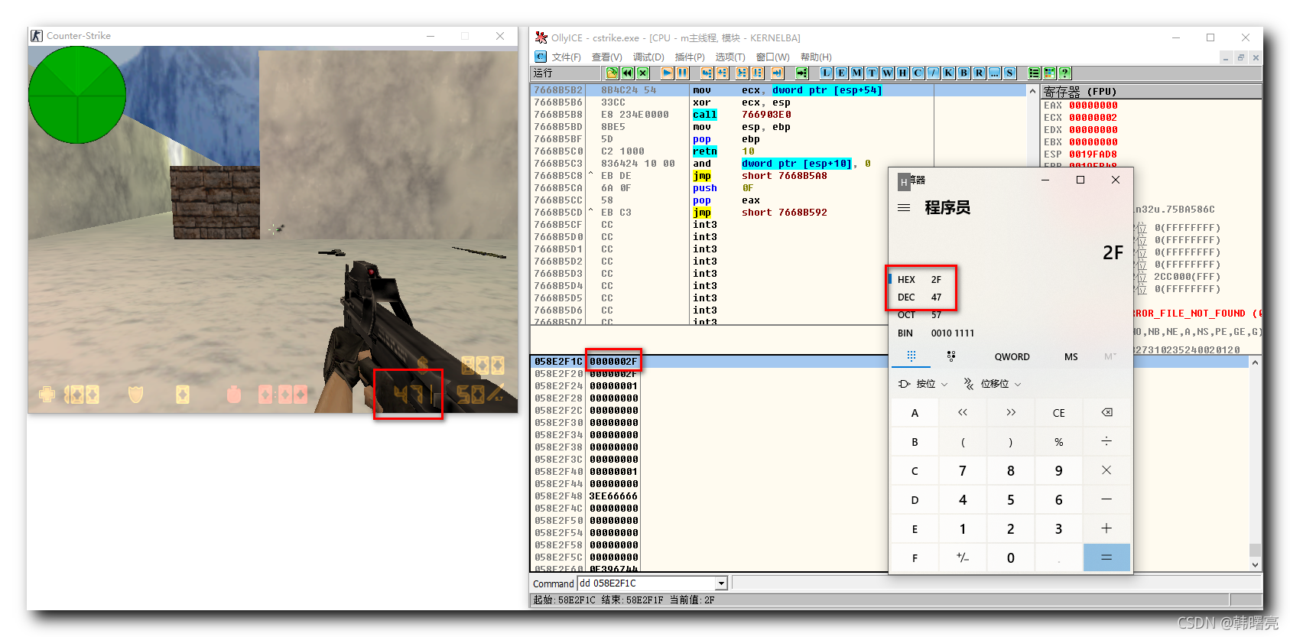This screenshot has height=637, width=1290.
Task: Click the Trace over toolbar icon
Action: (x=757, y=73)
